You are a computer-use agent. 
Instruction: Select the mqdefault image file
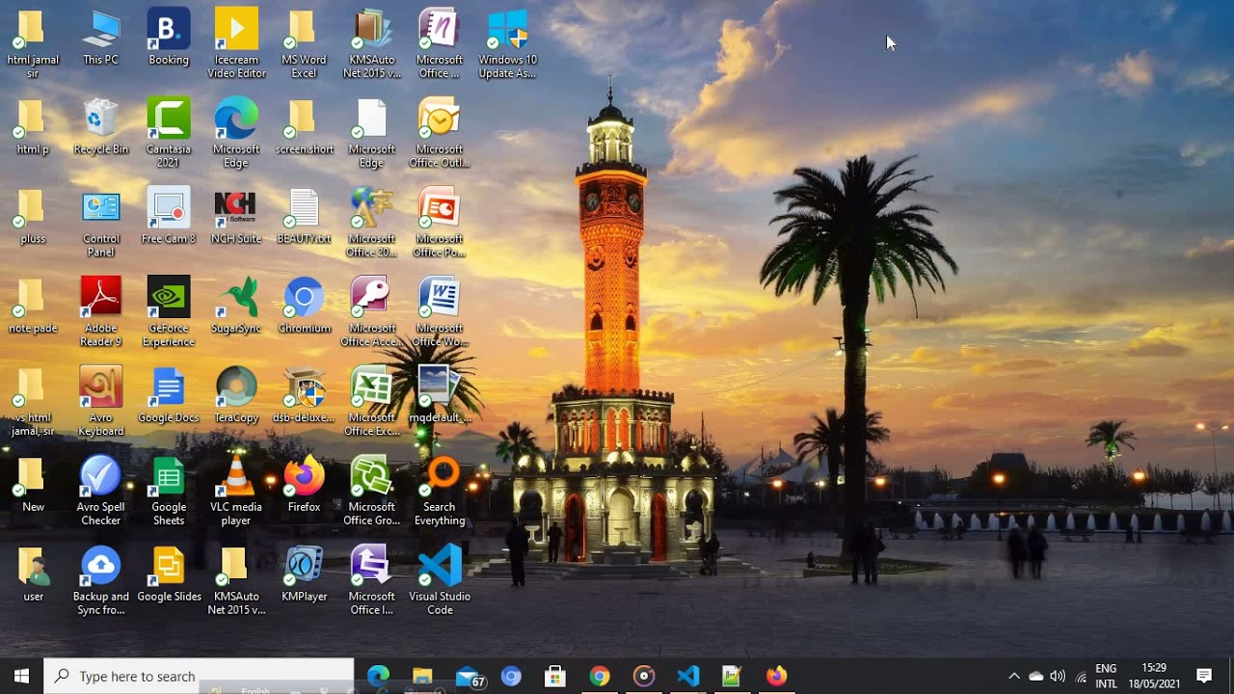point(440,396)
